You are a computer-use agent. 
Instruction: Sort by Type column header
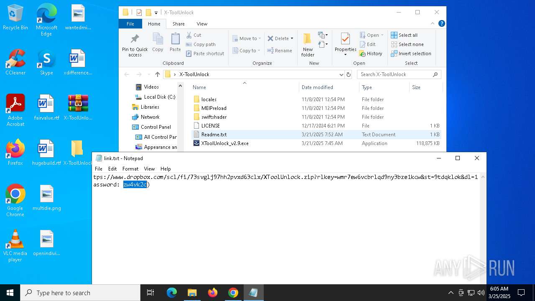[384, 87]
